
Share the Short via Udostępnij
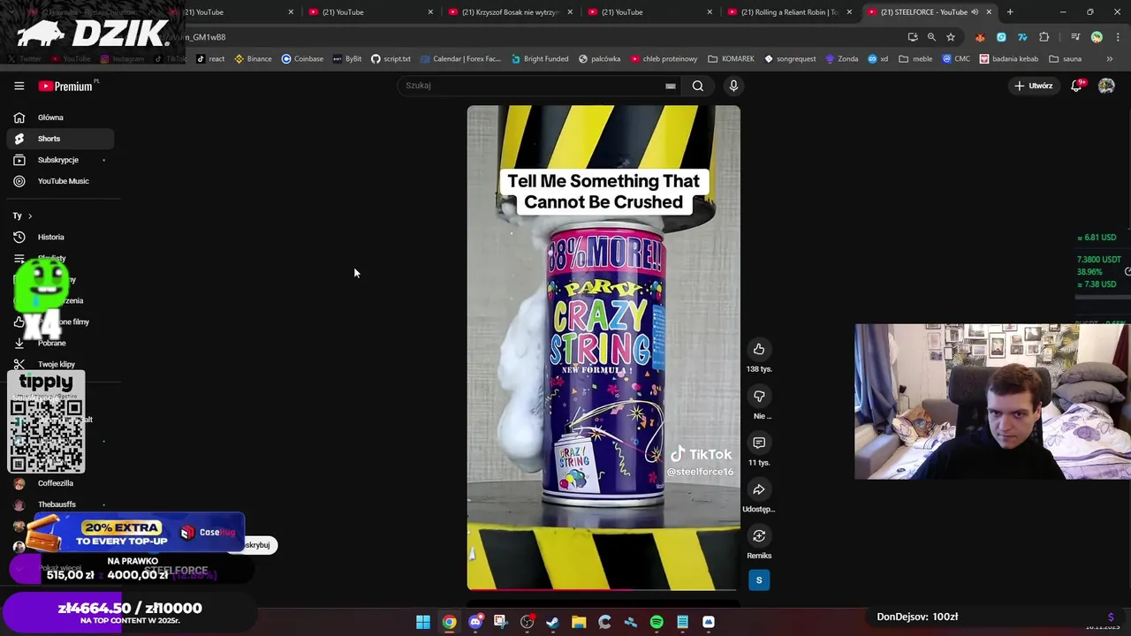click(x=759, y=489)
